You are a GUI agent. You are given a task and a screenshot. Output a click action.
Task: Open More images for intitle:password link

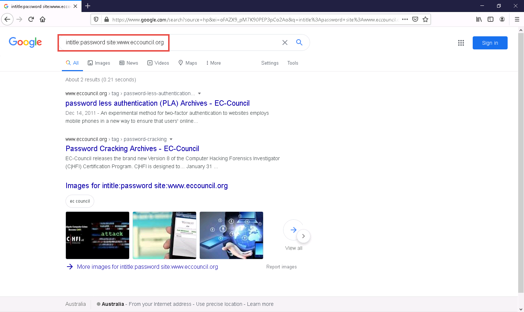[147, 267]
